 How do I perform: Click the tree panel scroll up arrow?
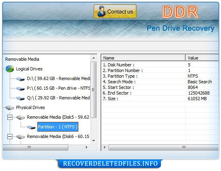pos(94,58)
